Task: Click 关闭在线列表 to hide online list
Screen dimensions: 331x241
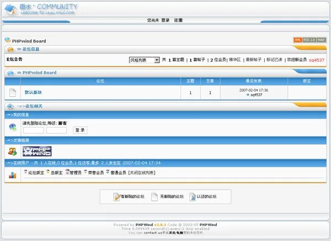Action: pyautogui.click(x=142, y=173)
